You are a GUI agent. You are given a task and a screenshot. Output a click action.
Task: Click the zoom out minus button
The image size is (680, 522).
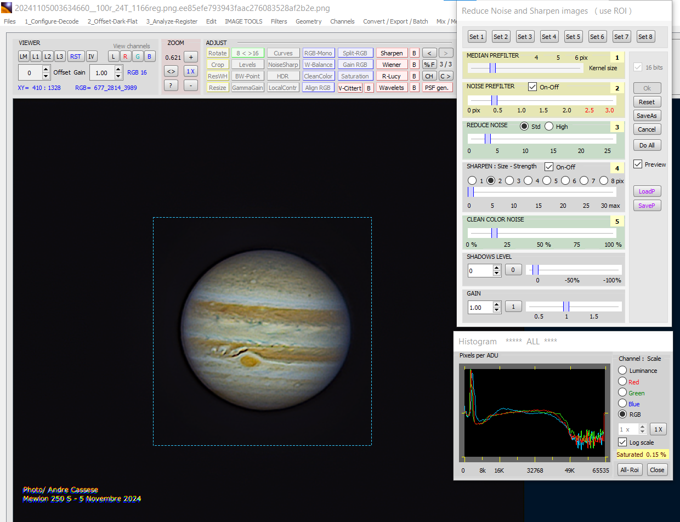coord(190,85)
